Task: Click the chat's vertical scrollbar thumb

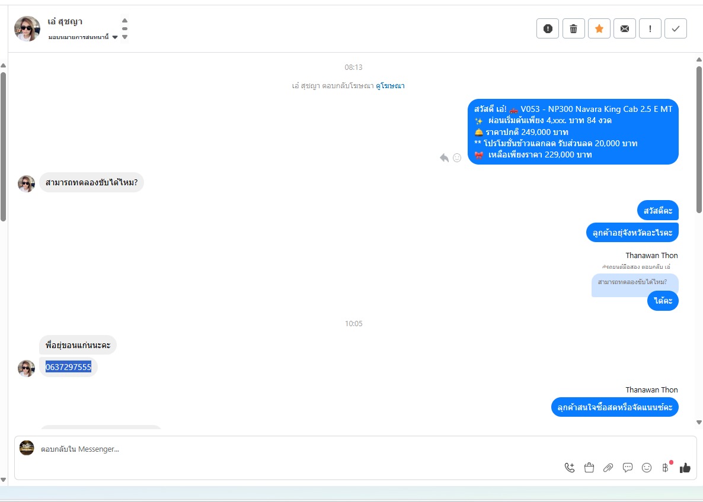Action: [699, 140]
